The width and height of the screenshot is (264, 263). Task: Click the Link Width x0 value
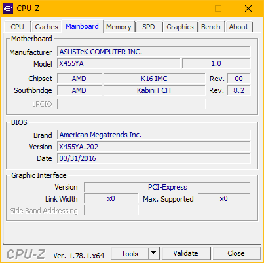pyautogui.click(x=111, y=199)
